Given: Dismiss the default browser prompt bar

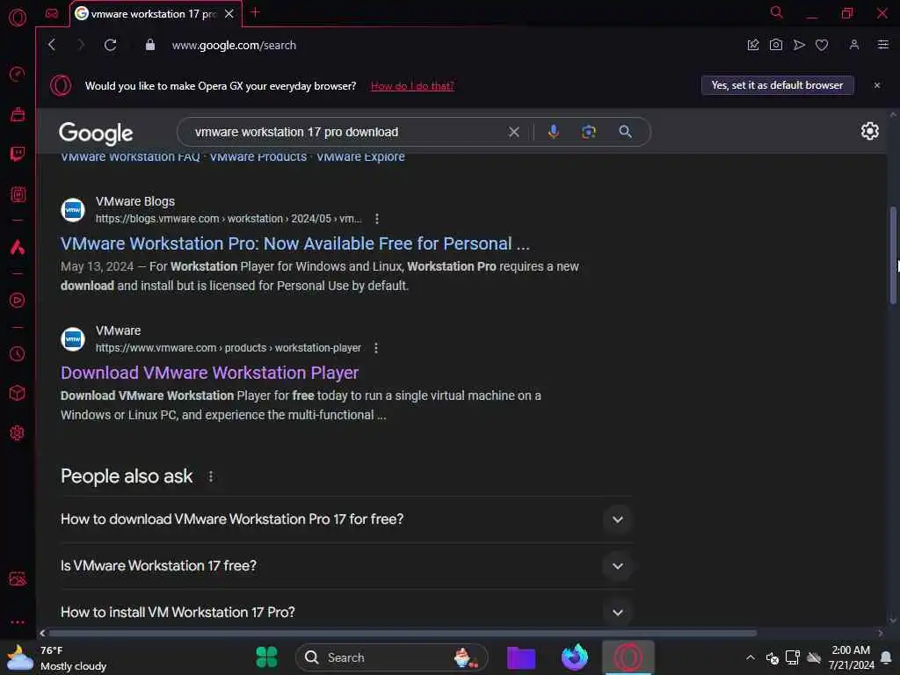Looking at the screenshot, I should (x=877, y=85).
